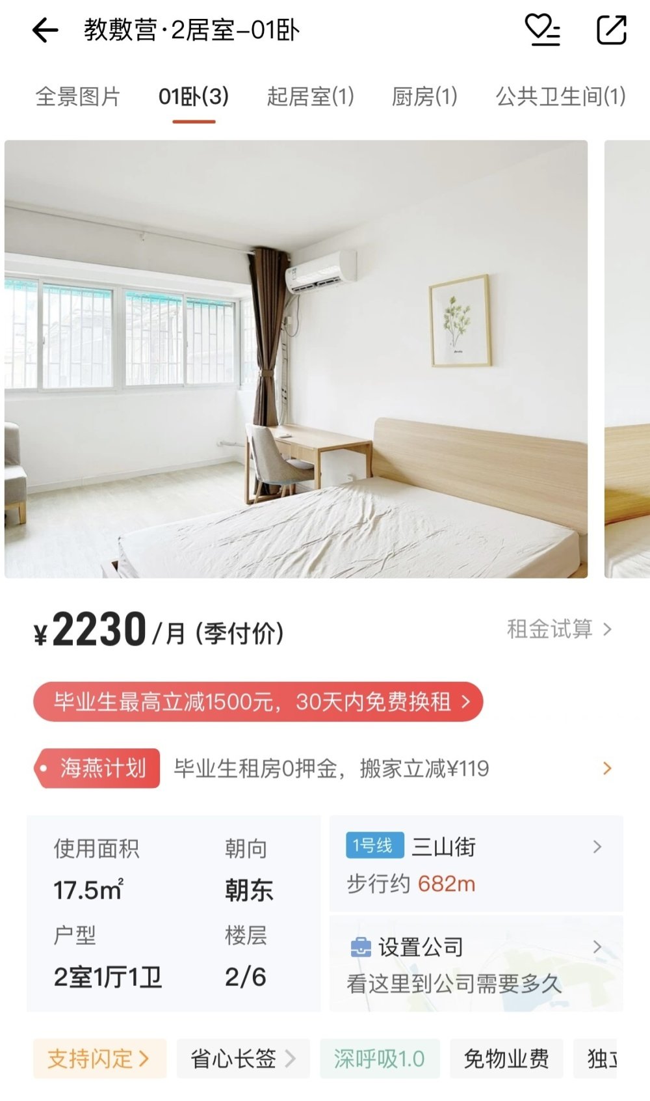This screenshot has width=650, height=1101.
Task: Tap the 支持闪定 tag
Action: [x=99, y=1059]
